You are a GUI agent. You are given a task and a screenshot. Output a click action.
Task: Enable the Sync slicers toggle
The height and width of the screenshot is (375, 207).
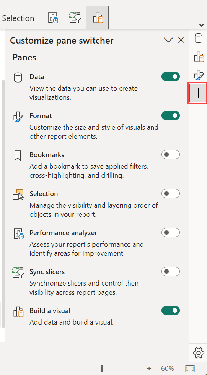[x=171, y=271]
